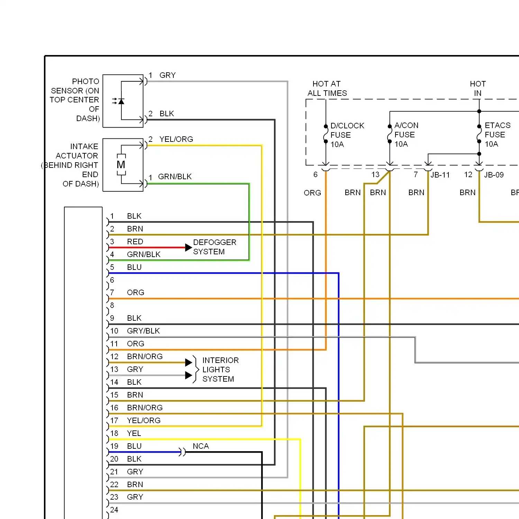
Task: Click connector pin number 24
Action: point(114,510)
